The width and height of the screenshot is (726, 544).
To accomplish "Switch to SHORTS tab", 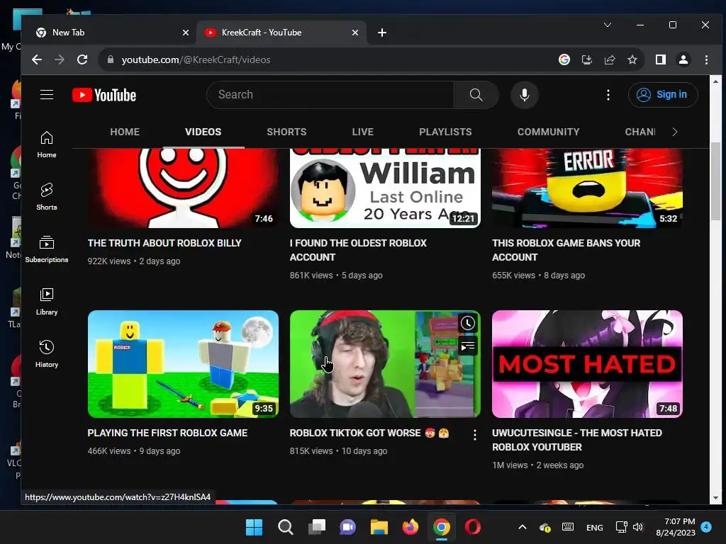I will click(x=286, y=132).
